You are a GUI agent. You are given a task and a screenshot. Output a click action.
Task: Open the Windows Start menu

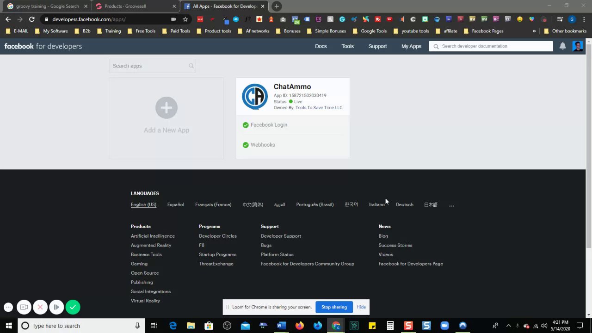pos(8,326)
